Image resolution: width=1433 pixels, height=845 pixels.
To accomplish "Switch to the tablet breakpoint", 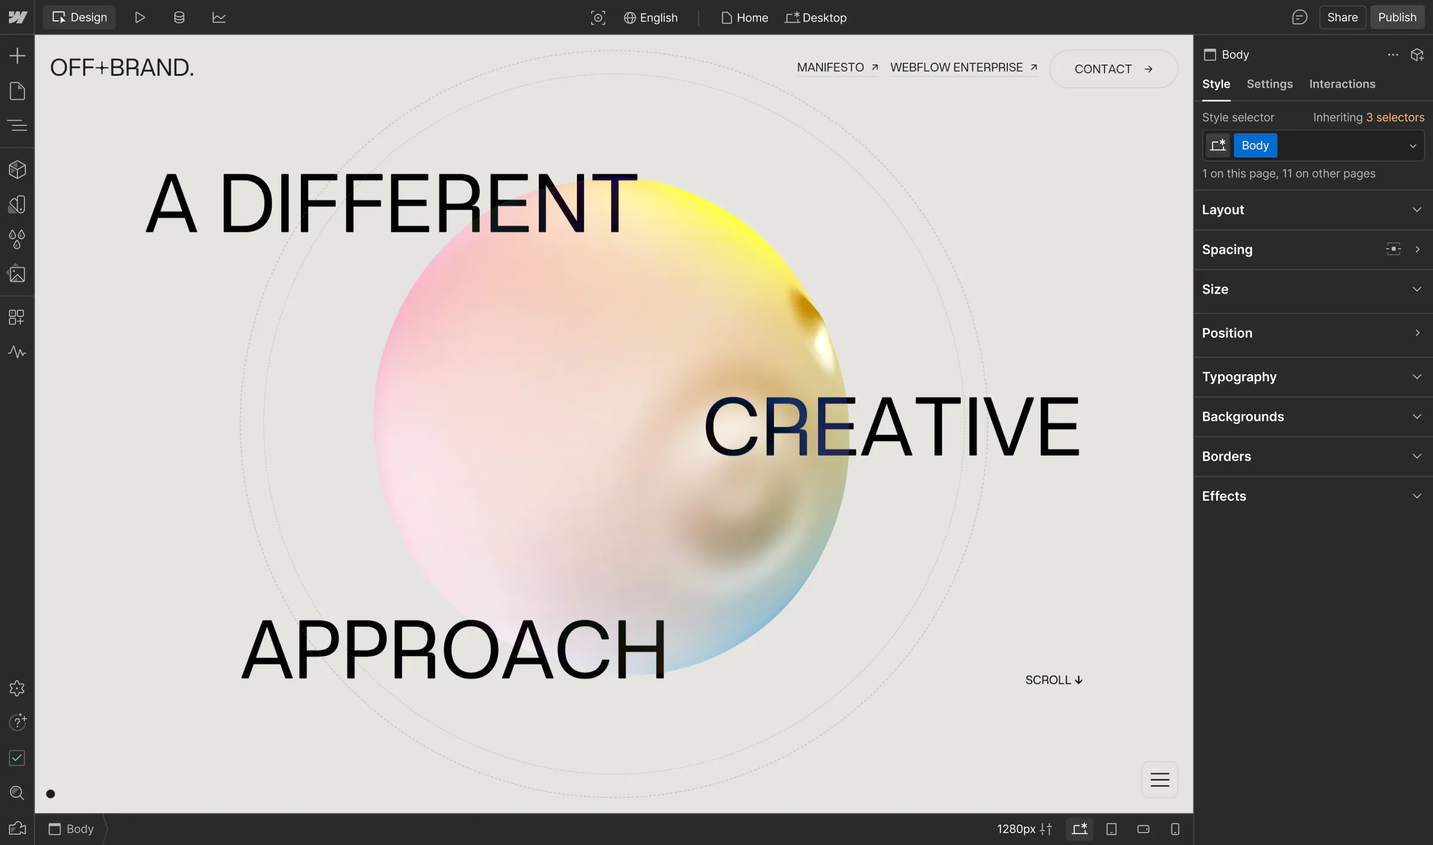I will (x=1111, y=829).
